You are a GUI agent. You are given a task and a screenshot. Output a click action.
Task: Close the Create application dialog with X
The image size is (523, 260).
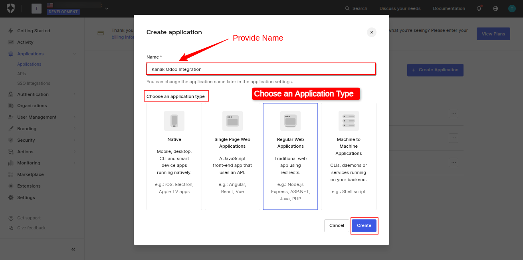[372, 32]
